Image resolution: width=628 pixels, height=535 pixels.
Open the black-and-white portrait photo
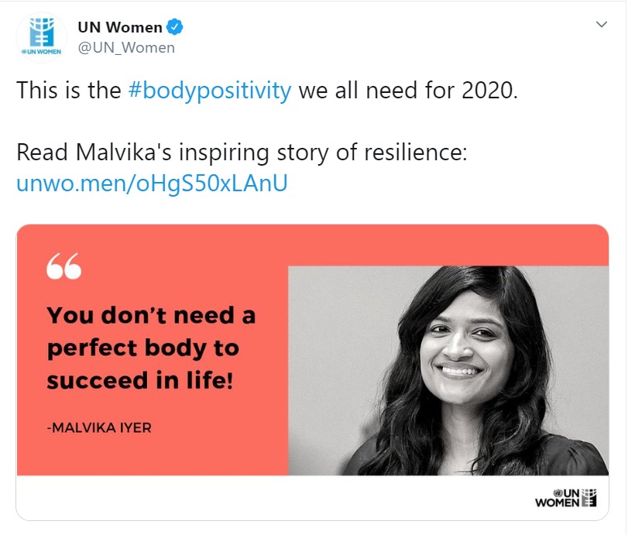pyautogui.click(x=448, y=370)
